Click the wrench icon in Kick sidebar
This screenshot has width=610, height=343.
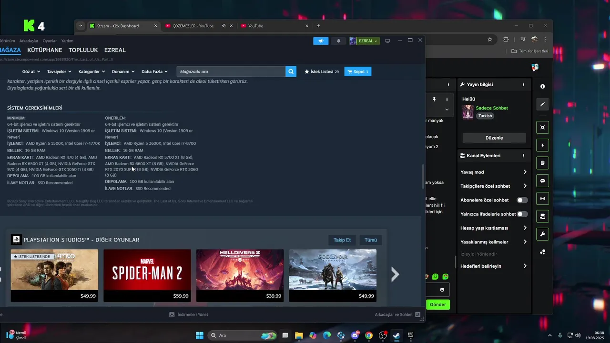542,234
